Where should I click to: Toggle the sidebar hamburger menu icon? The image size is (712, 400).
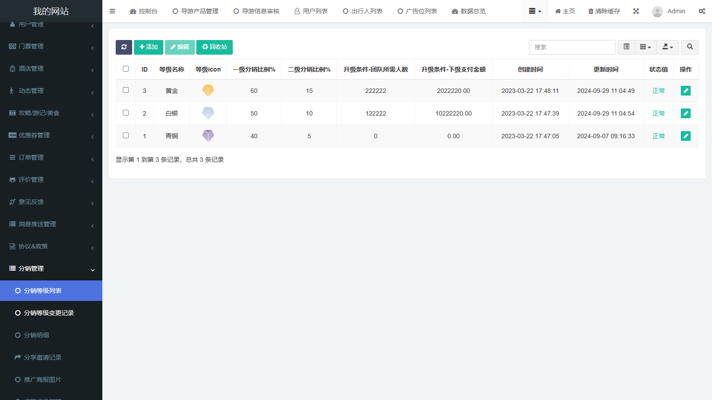112,11
